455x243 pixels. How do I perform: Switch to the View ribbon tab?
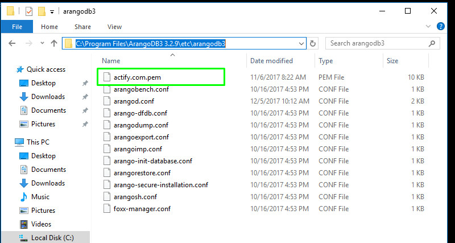click(x=114, y=27)
